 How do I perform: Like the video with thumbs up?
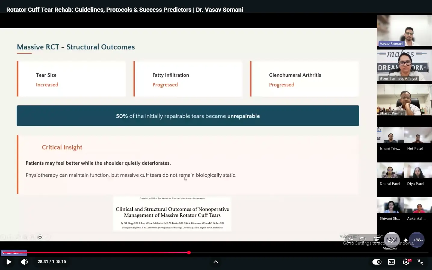point(350,240)
